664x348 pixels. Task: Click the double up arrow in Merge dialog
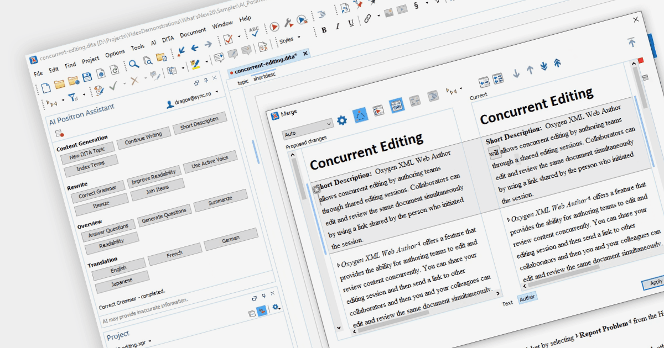coord(557,63)
